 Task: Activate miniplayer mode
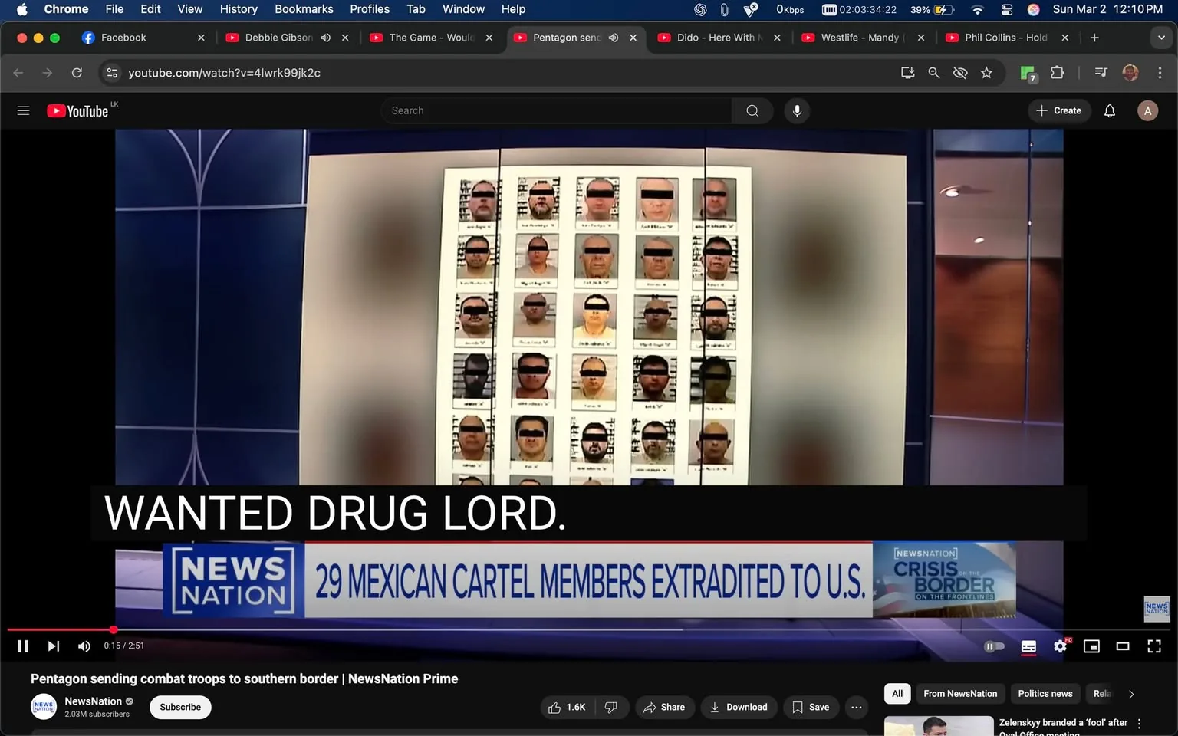click(x=1091, y=646)
